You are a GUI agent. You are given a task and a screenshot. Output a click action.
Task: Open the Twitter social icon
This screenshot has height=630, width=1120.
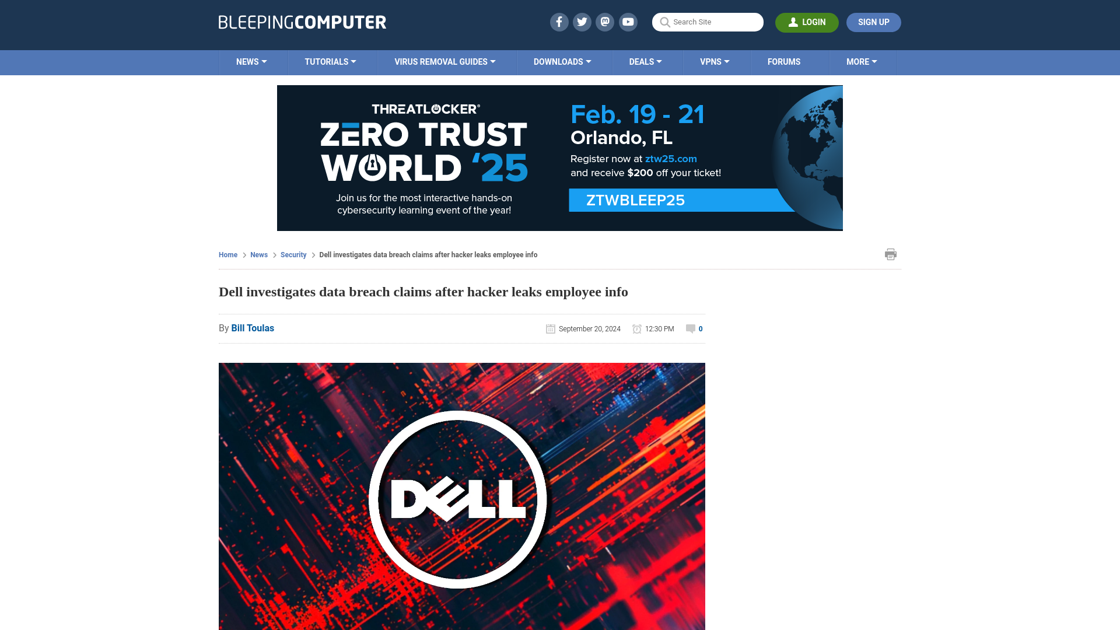(582, 22)
